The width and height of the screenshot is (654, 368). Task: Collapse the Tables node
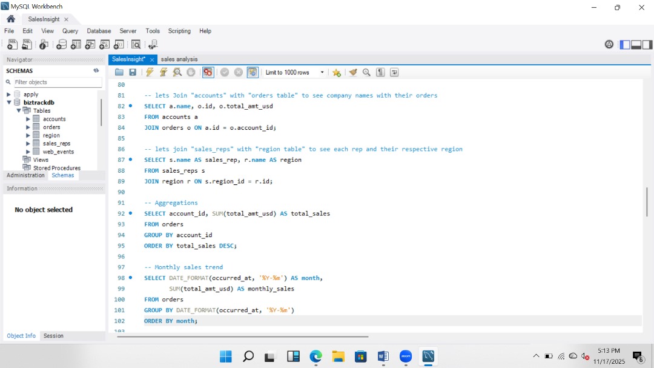[19, 111]
